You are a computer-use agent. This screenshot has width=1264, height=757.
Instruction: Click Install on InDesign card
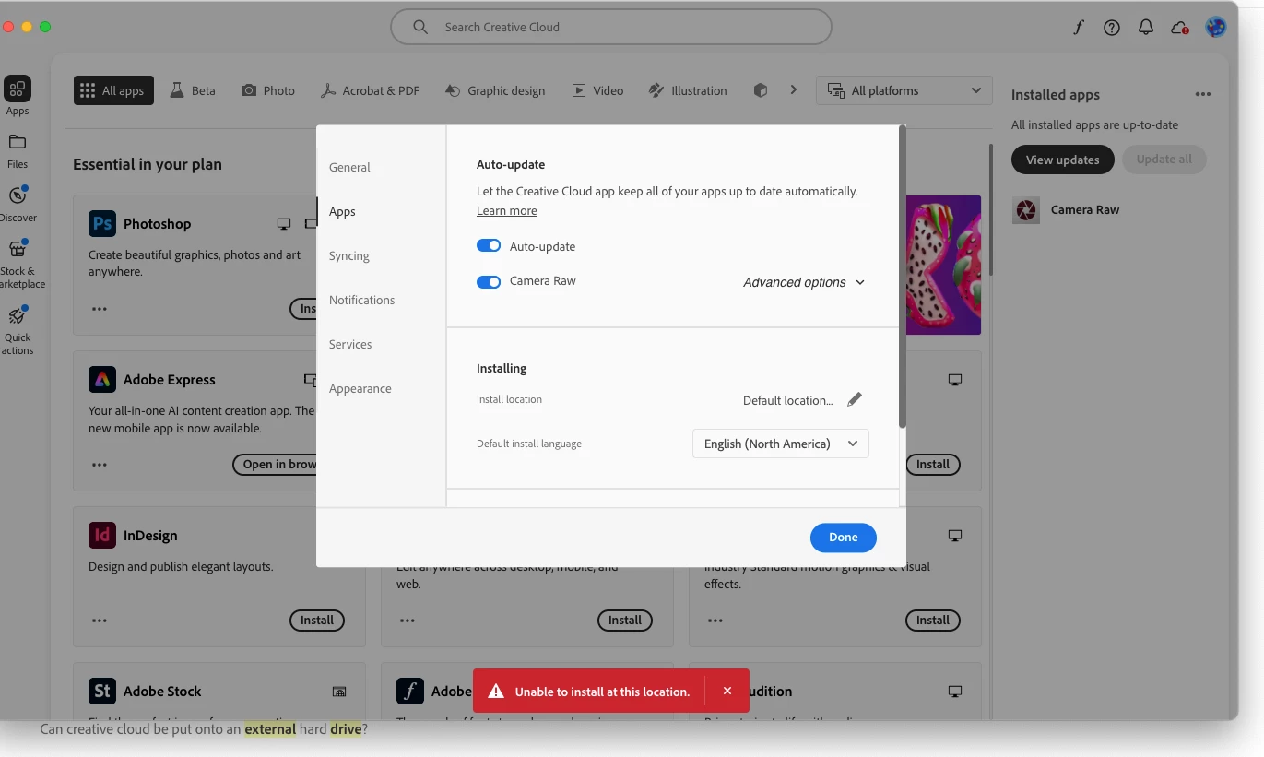(x=317, y=621)
